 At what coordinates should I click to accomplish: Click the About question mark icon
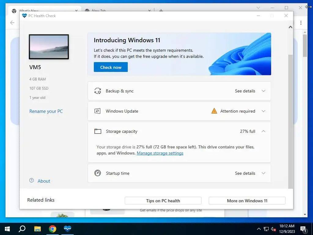point(31,181)
